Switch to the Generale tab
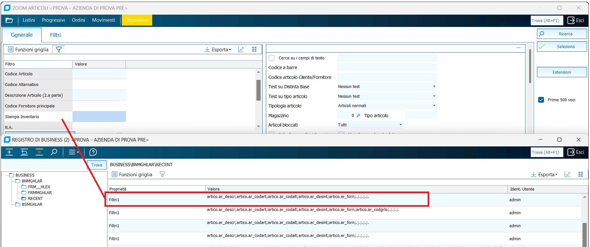Screen dimensions: 590x247 click(22, 35)
